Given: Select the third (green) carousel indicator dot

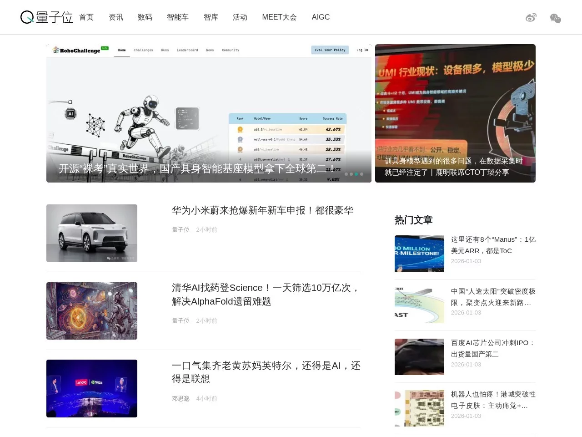Looking at the screenshot, I should pos(356,174).
